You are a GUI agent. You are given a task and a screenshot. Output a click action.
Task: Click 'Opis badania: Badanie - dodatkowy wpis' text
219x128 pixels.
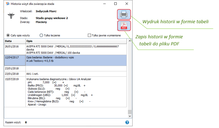pos(50,57)
